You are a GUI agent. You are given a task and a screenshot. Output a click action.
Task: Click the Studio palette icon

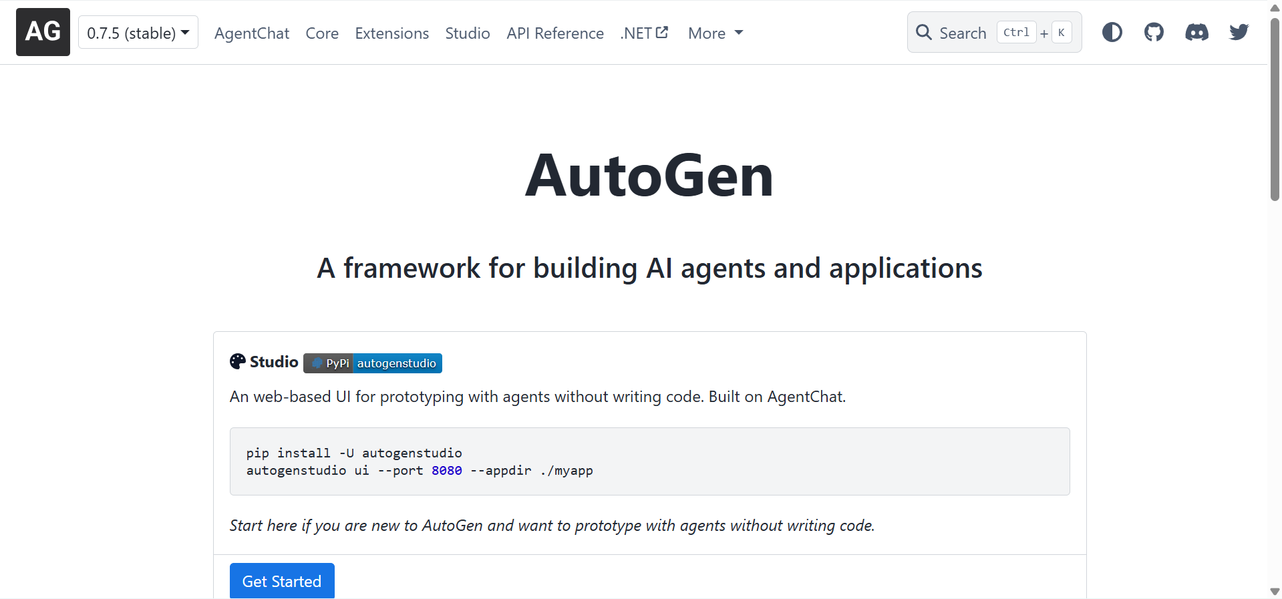coord(238,361)
